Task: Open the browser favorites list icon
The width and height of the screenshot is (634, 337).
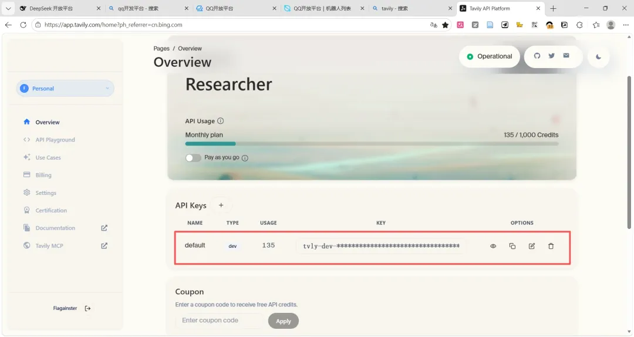Action: (x=596, y=25)
